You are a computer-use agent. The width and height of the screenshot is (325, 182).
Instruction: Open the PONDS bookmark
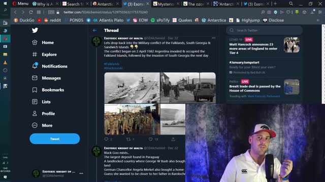coord(74,20)
